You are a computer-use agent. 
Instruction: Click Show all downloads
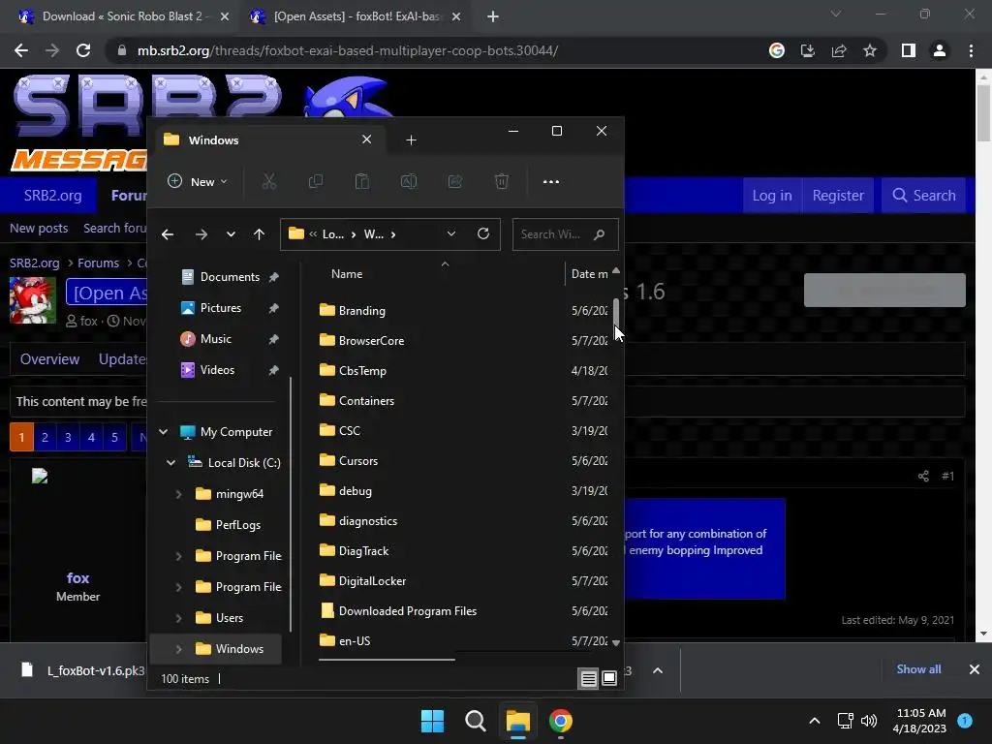coord(918,668)
